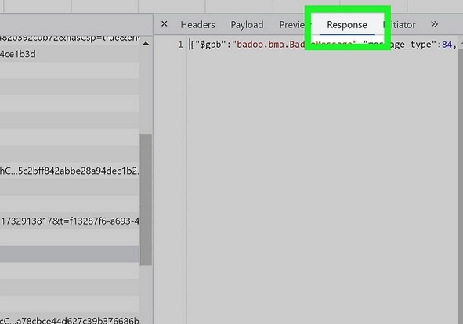463x324 pixels.
Task: Switch to the Payload tab
Action: point(247,25)
